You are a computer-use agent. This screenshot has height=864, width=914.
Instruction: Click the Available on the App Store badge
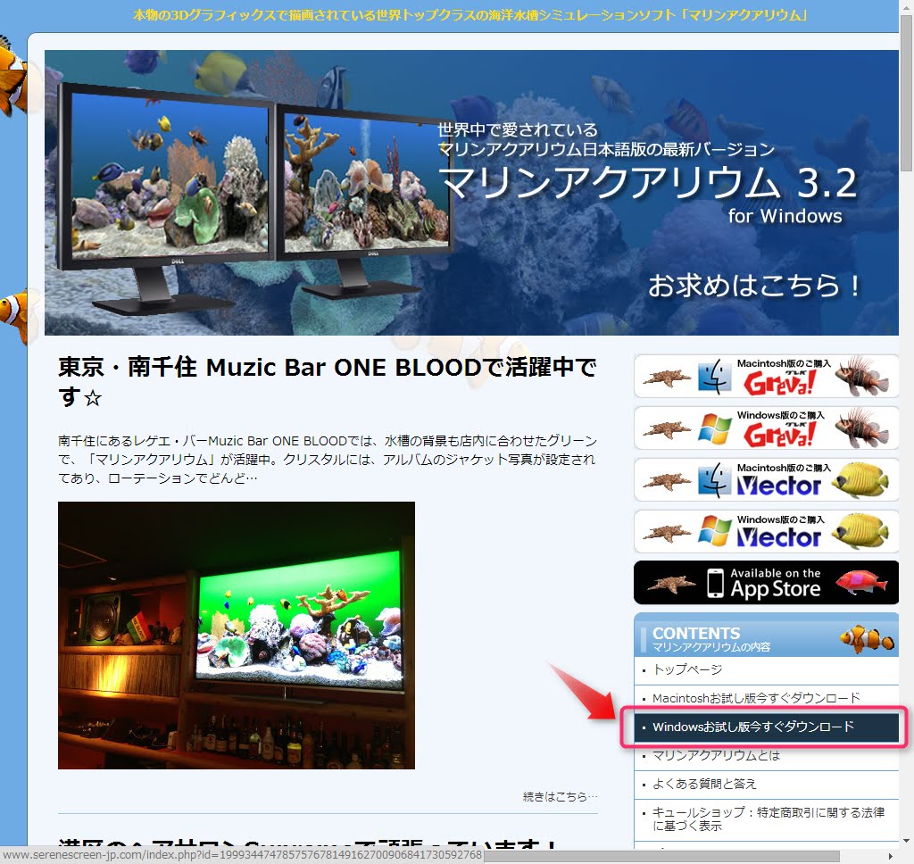click(x=766, y=583)
